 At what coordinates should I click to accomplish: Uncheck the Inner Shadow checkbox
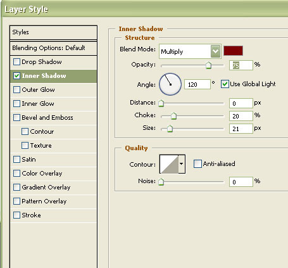[x=16, y=76]
